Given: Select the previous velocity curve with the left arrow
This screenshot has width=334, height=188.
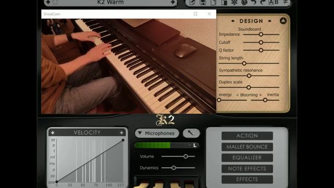Looking at the screenshot, I should click(52, 133).
